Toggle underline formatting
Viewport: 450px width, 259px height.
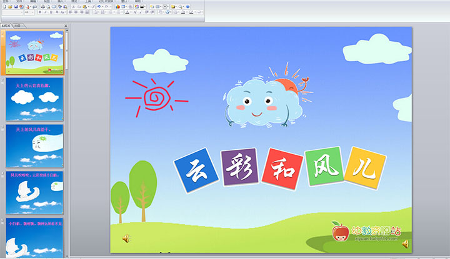[x=51, y=12]
